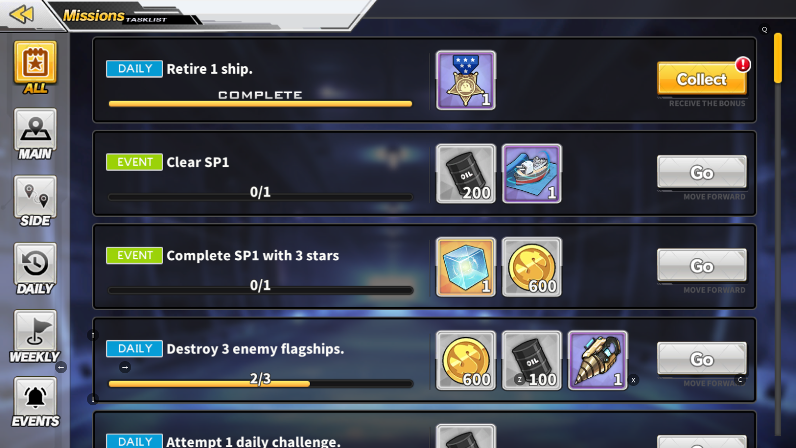Tap the wisdom cube reward icon
796x448 pixels.
(x=466, y=267)
